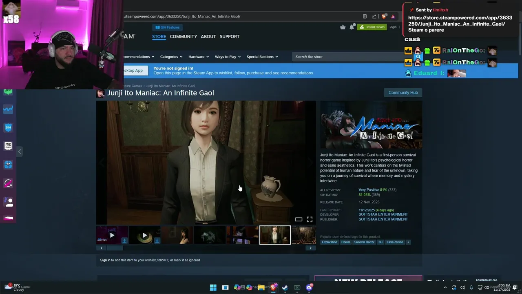Enter fullscreen on the screenshot viewer
Screen dimensions: 522x294
310,220
